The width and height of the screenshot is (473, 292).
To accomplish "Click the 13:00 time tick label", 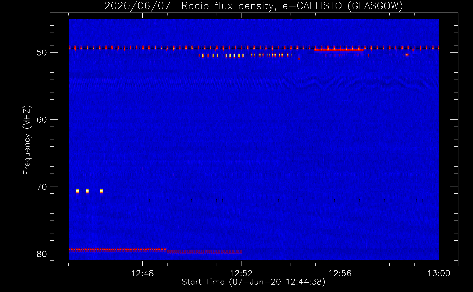I will (439, 274).
